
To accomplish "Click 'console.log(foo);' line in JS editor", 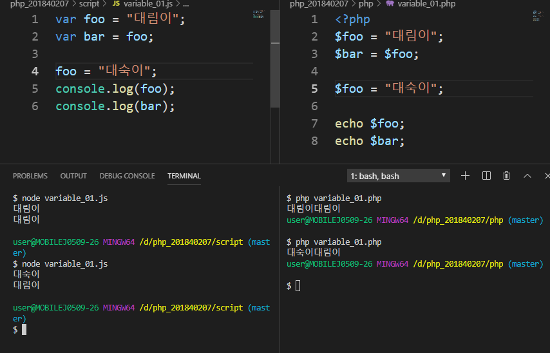I will click(x=115, y=89).
